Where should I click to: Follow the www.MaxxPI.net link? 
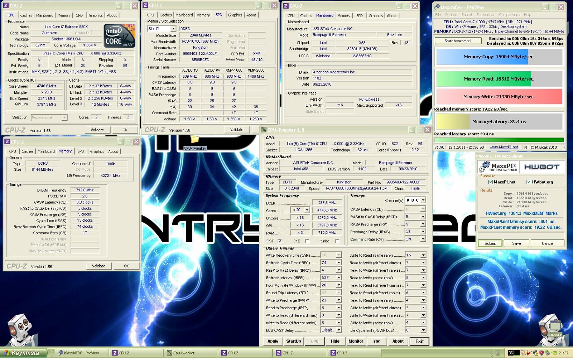(x=504, y=147)
